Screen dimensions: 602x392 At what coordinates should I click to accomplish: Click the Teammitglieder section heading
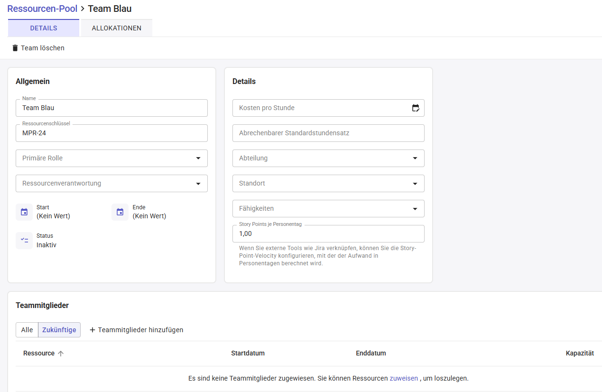(42, 306)
